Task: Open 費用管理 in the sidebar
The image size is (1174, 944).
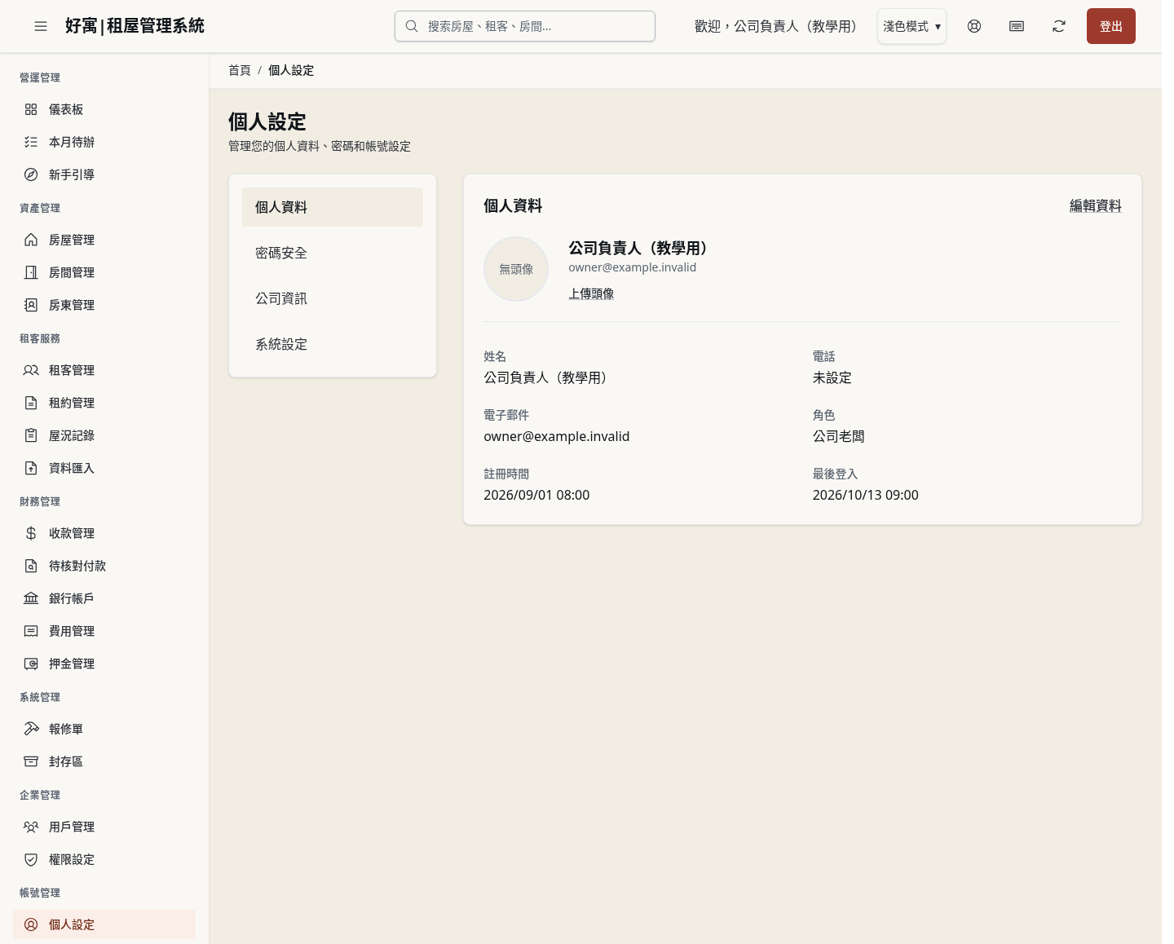Action: [104, 631]
